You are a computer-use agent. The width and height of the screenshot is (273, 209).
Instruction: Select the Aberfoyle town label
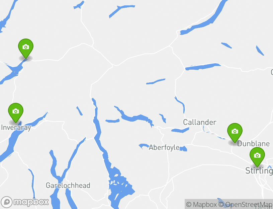pyautogui.click(x=164, y=147)
